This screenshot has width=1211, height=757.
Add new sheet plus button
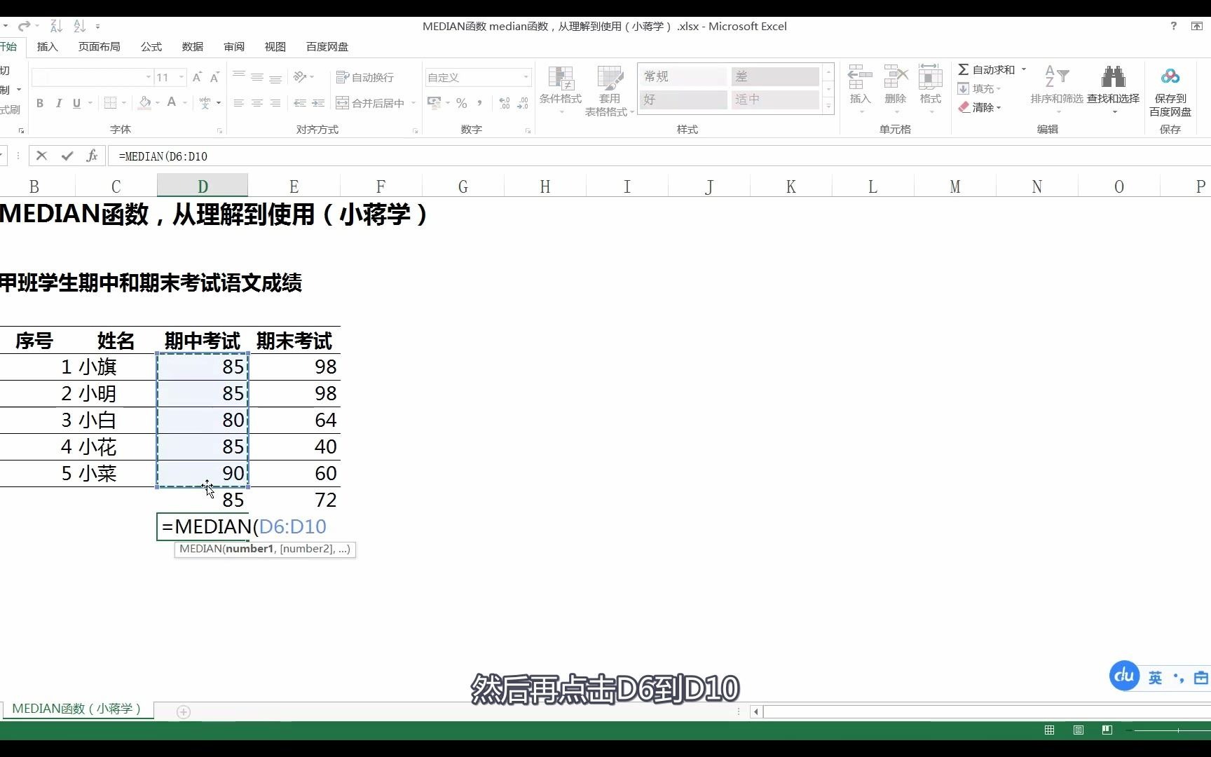point(184,711)
